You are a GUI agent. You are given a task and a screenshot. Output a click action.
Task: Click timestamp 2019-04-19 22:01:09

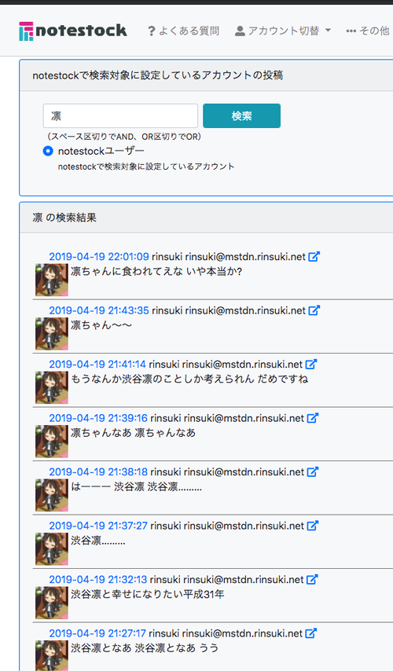(99, 257)
